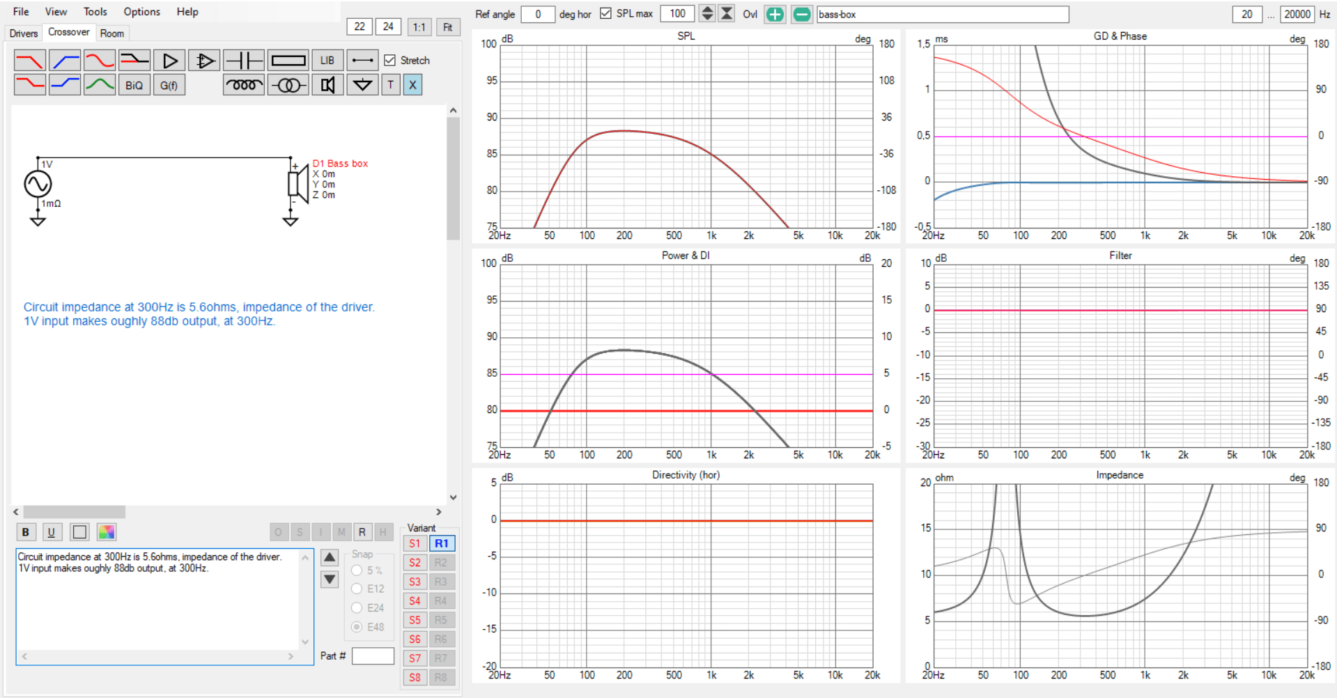
Task: Click the Part # input field
Action: [373, 656]
